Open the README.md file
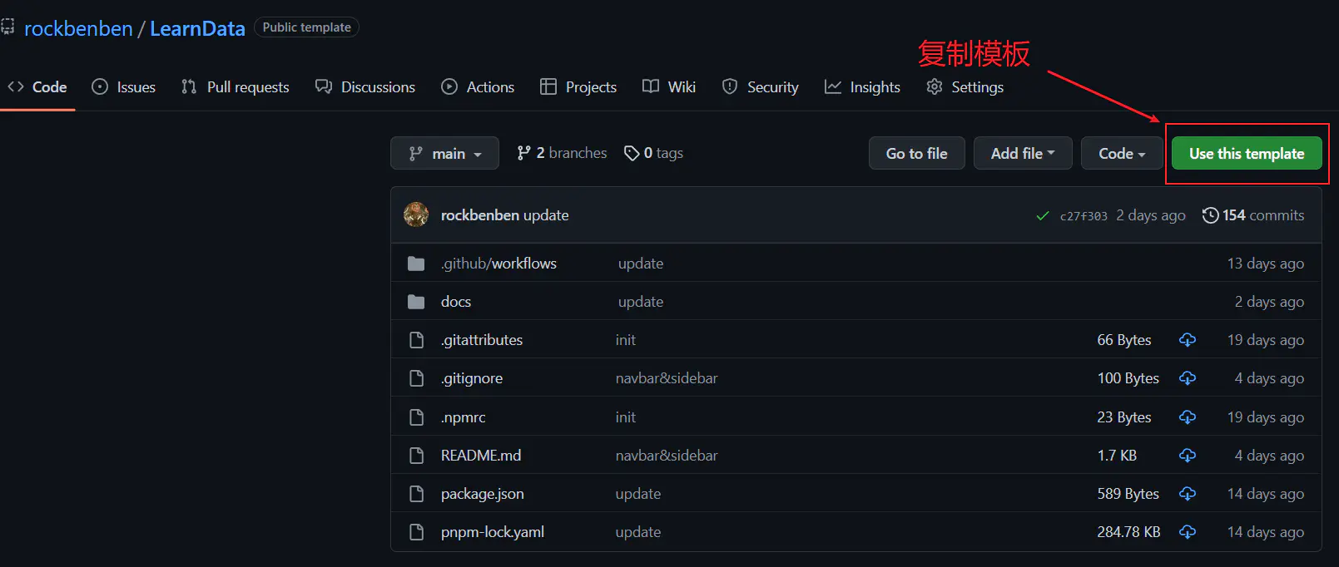Screen dimensions: 1339x567 click(x=481, y=456)
